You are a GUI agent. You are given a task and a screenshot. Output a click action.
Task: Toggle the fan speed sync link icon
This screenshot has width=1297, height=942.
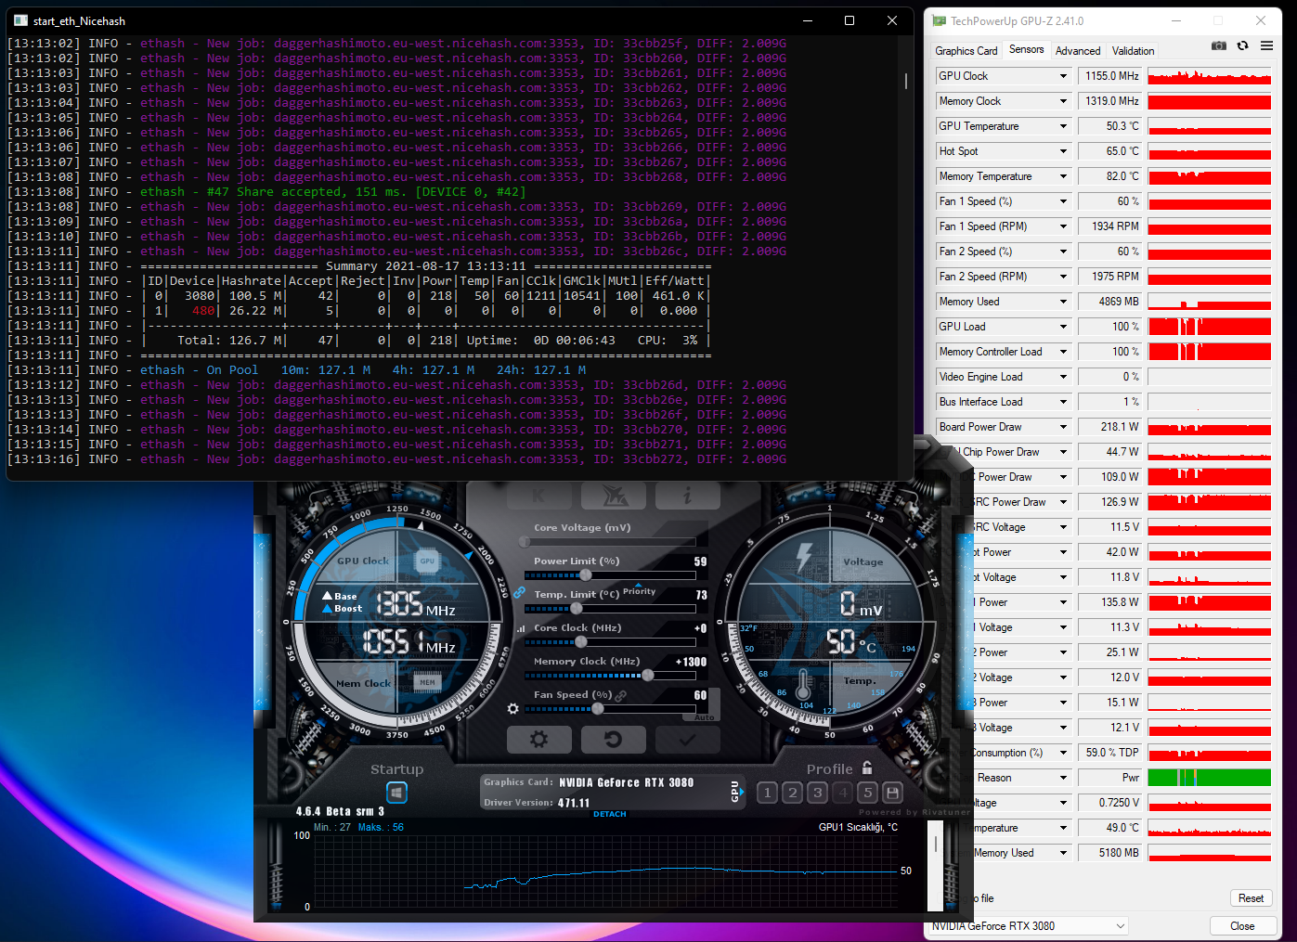coord(620,695)
